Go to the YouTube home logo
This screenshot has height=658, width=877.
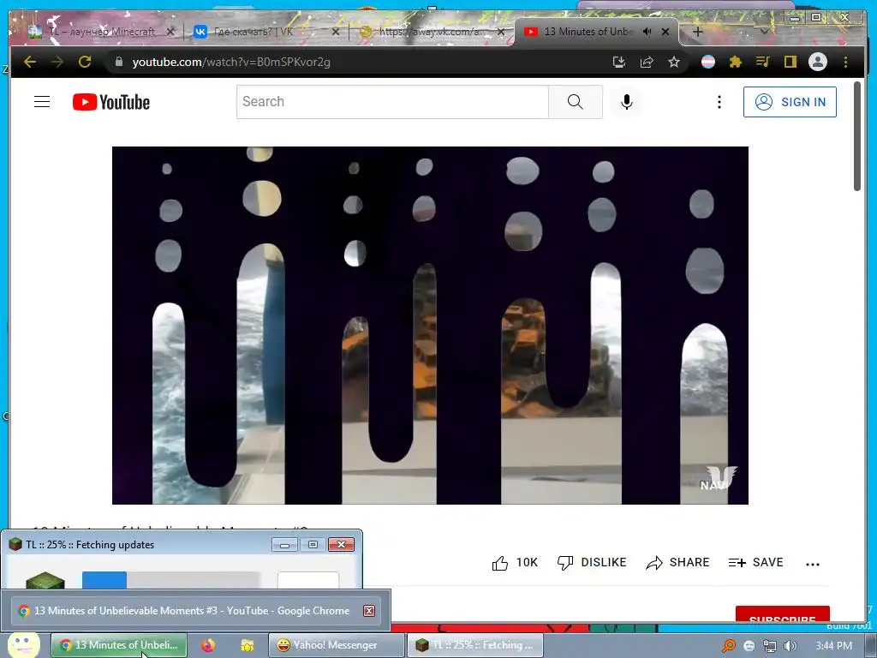tap(111, 102)
